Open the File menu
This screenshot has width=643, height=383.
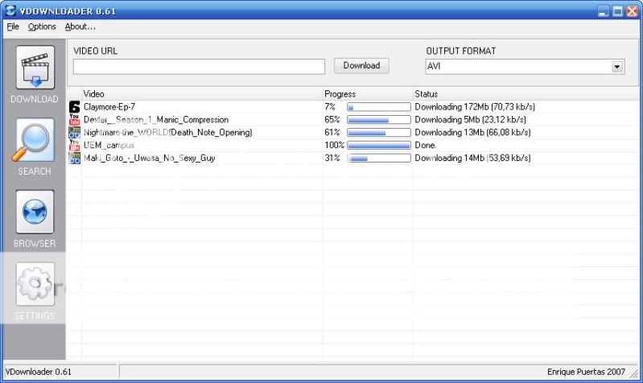tap(13, 27)
